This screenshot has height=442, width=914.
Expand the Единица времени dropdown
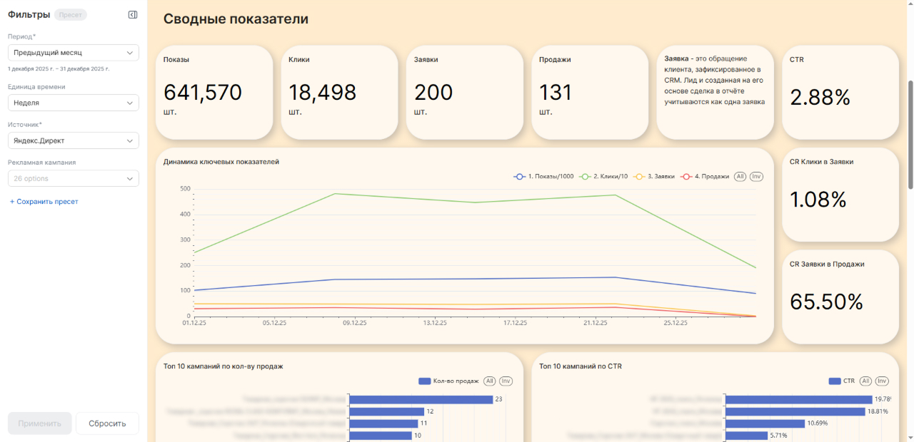point(74,103)
